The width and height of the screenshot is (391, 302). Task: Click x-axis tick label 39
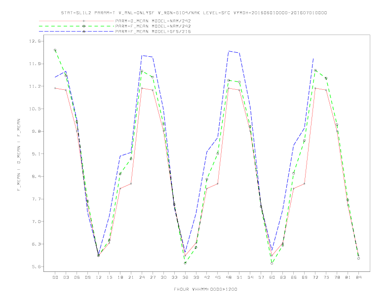coord(196,277)
